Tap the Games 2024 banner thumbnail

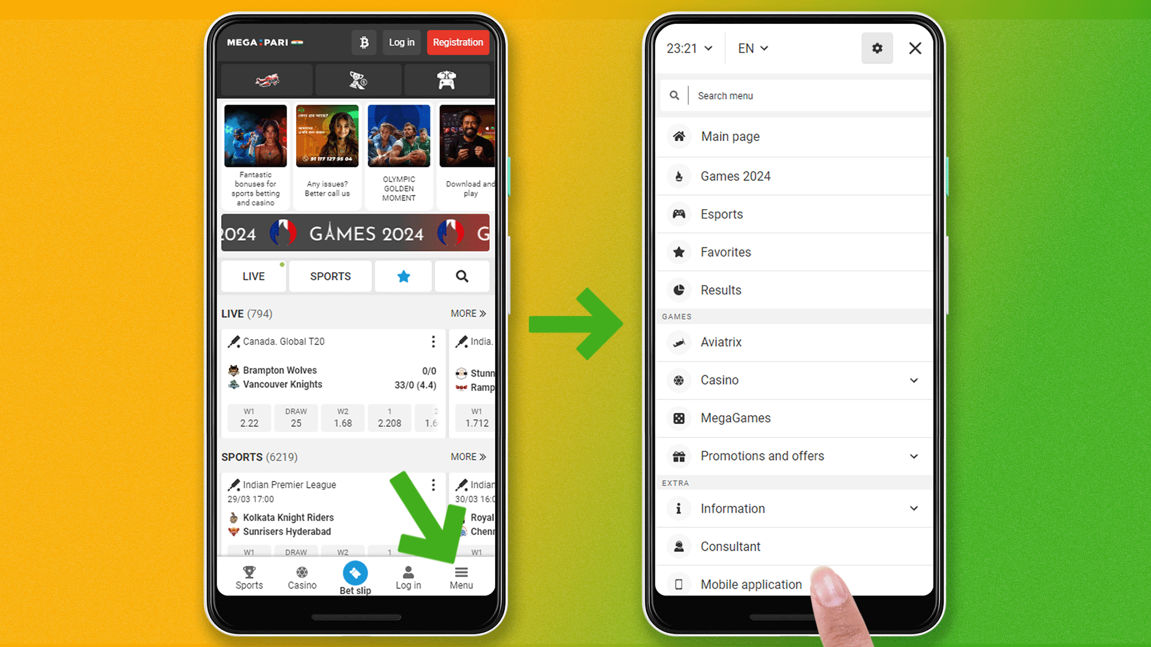coord(399,135)
